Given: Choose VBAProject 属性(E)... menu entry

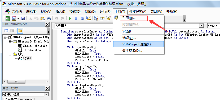Looking at the screenshot, I should click(x=139, y=44).
